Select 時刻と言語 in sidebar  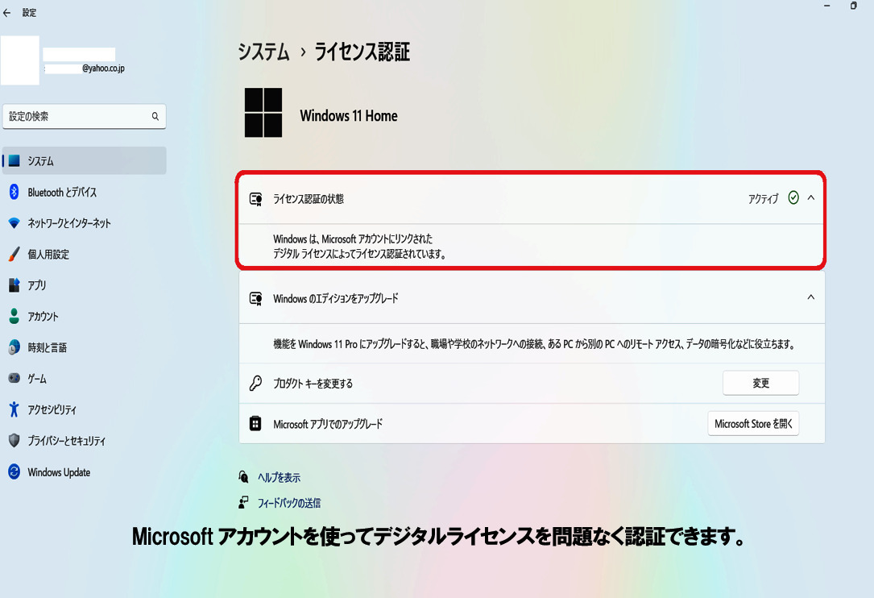(84, 347)
